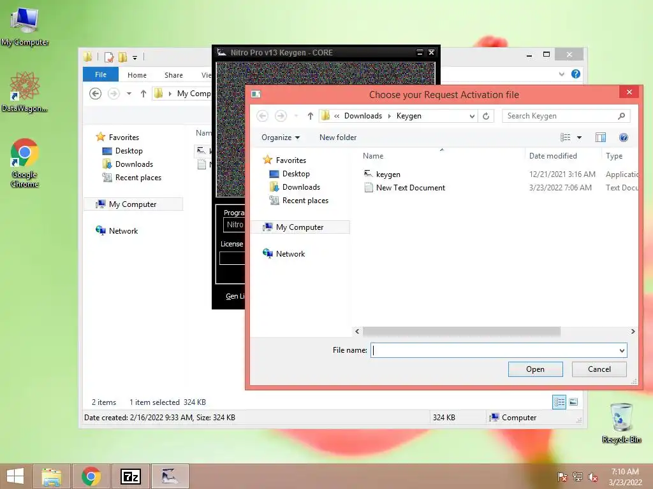Select Desktop in the dialog sidebar
This screenshot has width=653, height=489.
[296, 174]
